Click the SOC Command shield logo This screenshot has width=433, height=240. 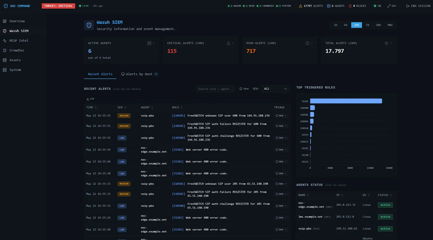pyautogui.click(x=6, y=6)
